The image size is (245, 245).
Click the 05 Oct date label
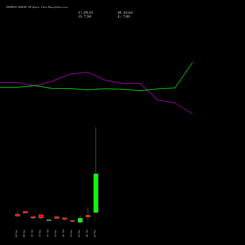24,233
